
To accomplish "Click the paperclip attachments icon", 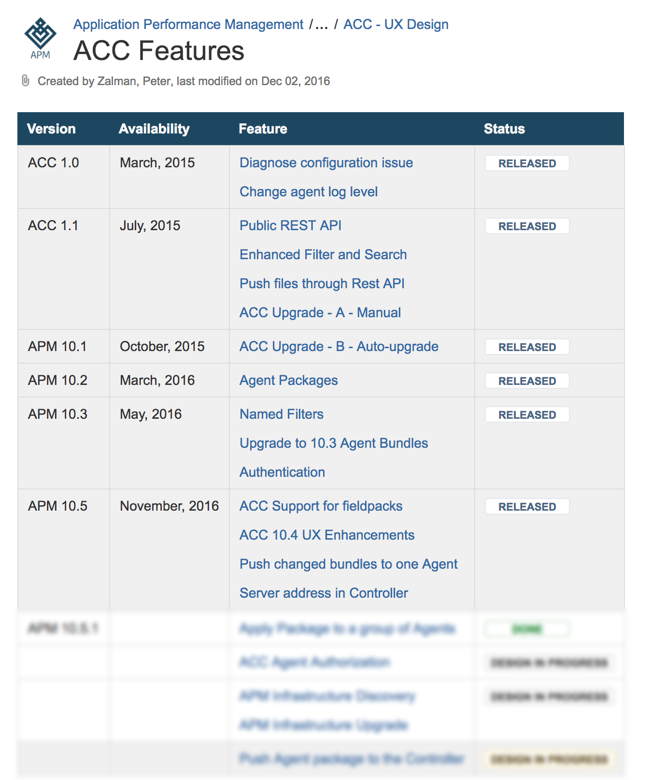I will pyautogui.click(x=26, y=81).
